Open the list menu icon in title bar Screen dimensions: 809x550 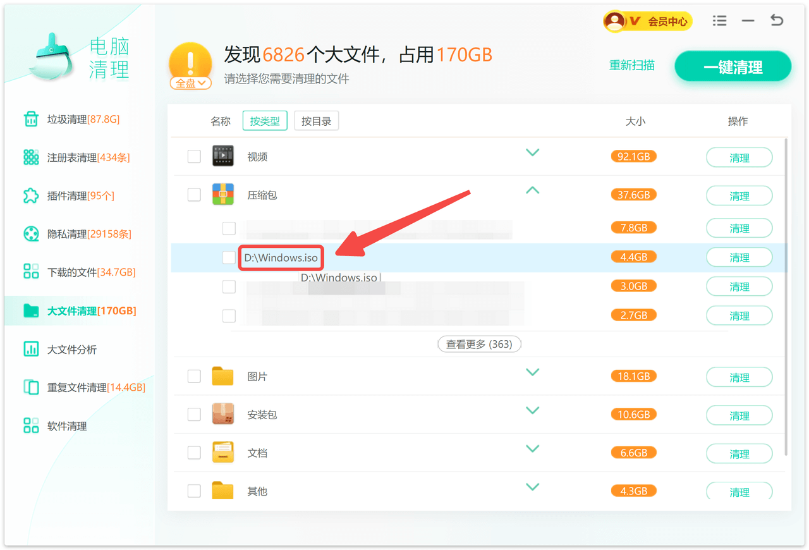point(719,21)
